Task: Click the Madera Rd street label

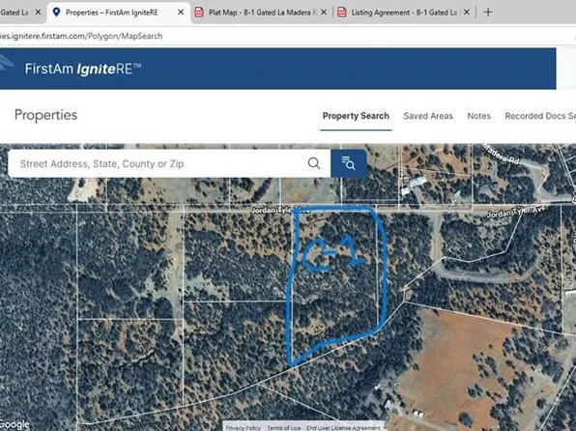Action: [x=501, y=154]
